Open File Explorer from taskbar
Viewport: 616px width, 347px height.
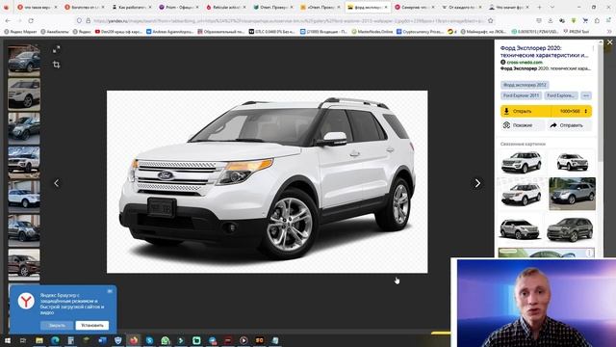39,340
